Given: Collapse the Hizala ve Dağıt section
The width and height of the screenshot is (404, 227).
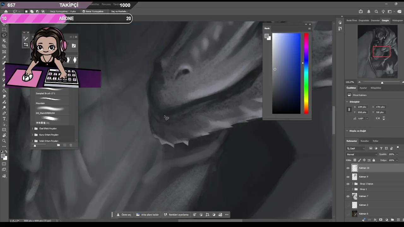Looking at the screenshot, I should point(347,131).
